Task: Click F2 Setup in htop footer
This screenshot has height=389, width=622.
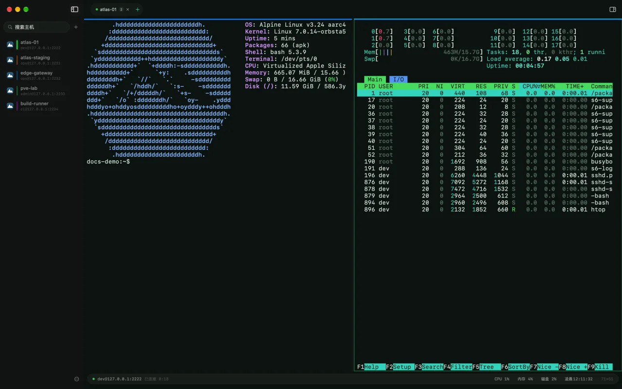Action: pyautogui.click(x=400, y=367)
